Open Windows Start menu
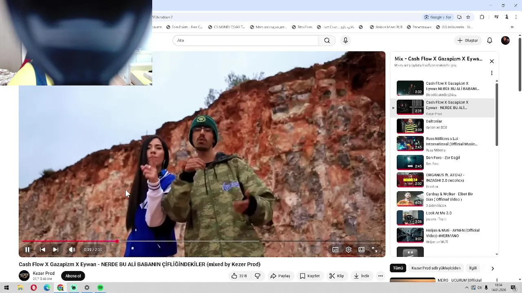The image size is (522, 293). point(7,288)
